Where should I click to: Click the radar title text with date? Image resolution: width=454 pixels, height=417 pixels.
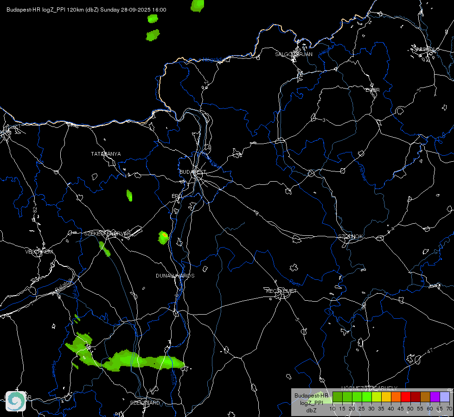pos(86,10)
